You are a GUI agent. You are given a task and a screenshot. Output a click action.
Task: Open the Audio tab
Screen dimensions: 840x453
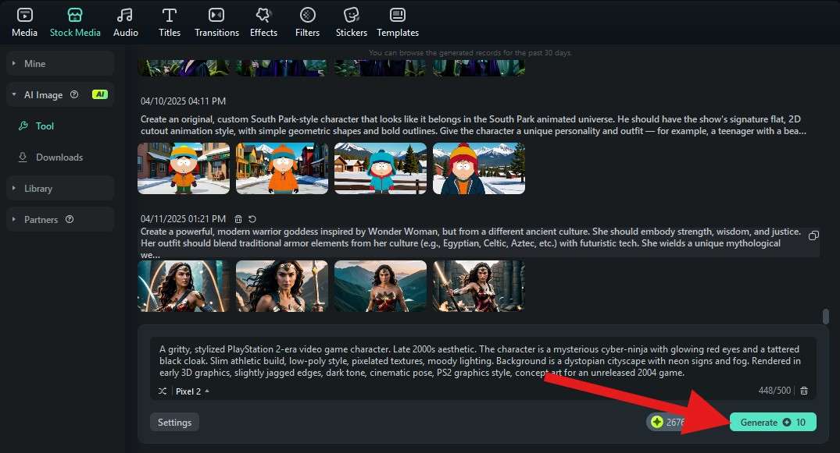click(125, 23)
